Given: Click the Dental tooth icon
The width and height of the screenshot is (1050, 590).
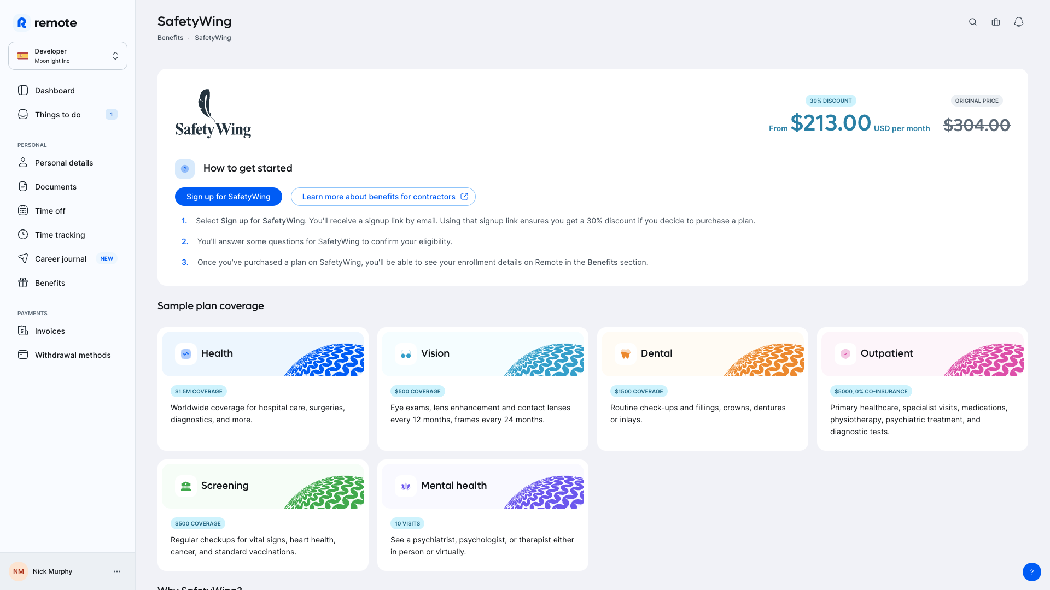Looking at the screenshot, I should pyautogui.click(x=626, y=354).
